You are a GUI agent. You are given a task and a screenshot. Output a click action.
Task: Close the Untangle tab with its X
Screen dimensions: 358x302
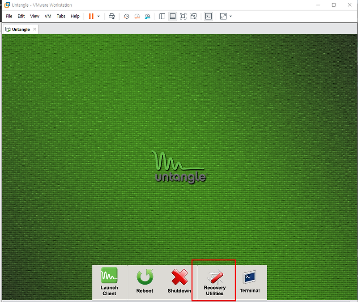[x=34, y=29]
